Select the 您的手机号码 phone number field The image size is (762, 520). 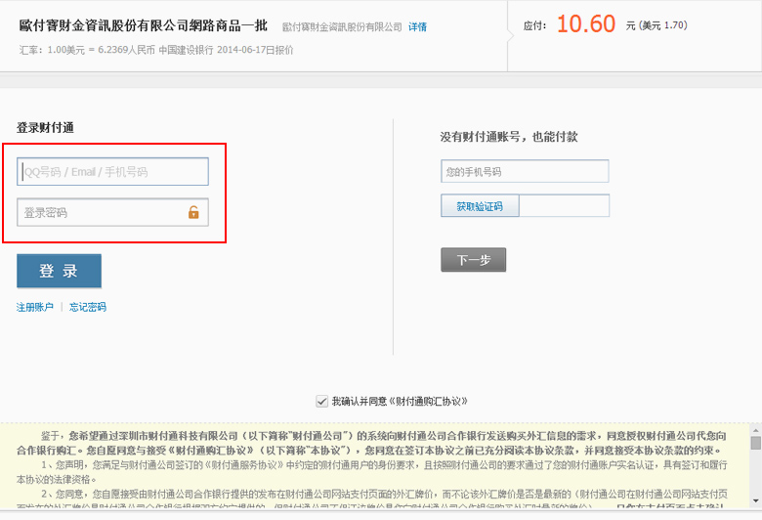pyautogui.click(x=525, y=172)
